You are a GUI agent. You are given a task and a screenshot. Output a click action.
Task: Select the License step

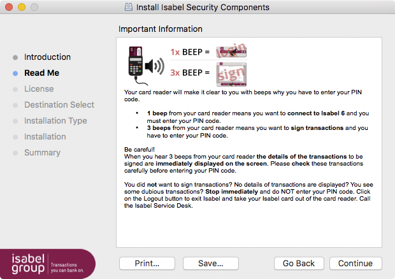pyautogui.click(x=39, y=89)
